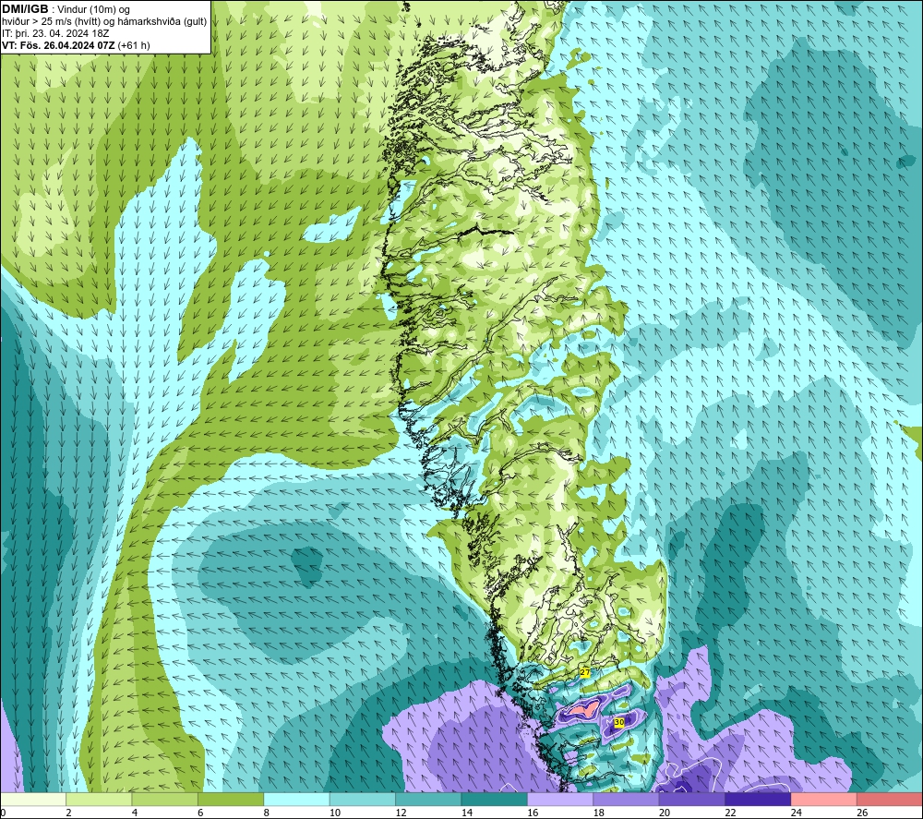This screenshot has width=923, height=819.
Task: Select the red swatch above 26 m/s
Action: pyautogui.click(x=890, y=800)
